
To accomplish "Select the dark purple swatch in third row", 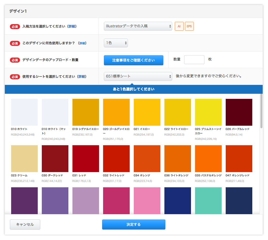I will point(24,201).
